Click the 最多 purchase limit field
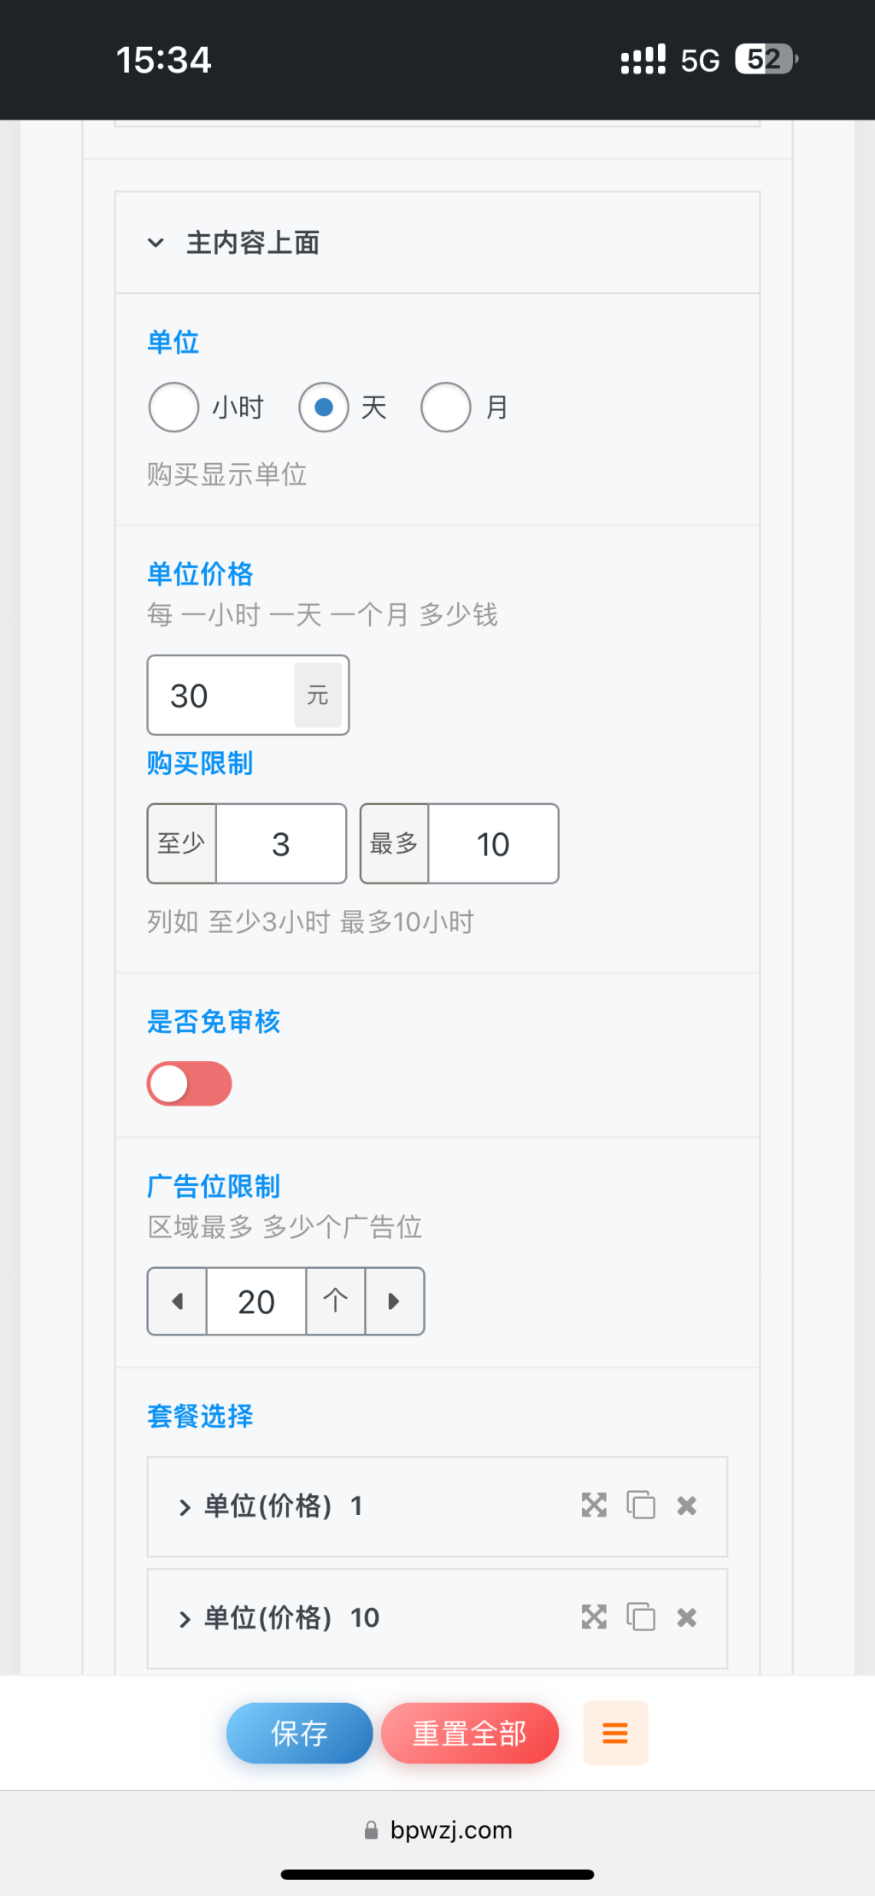875x1896 pixels. [x=493, y=844]
